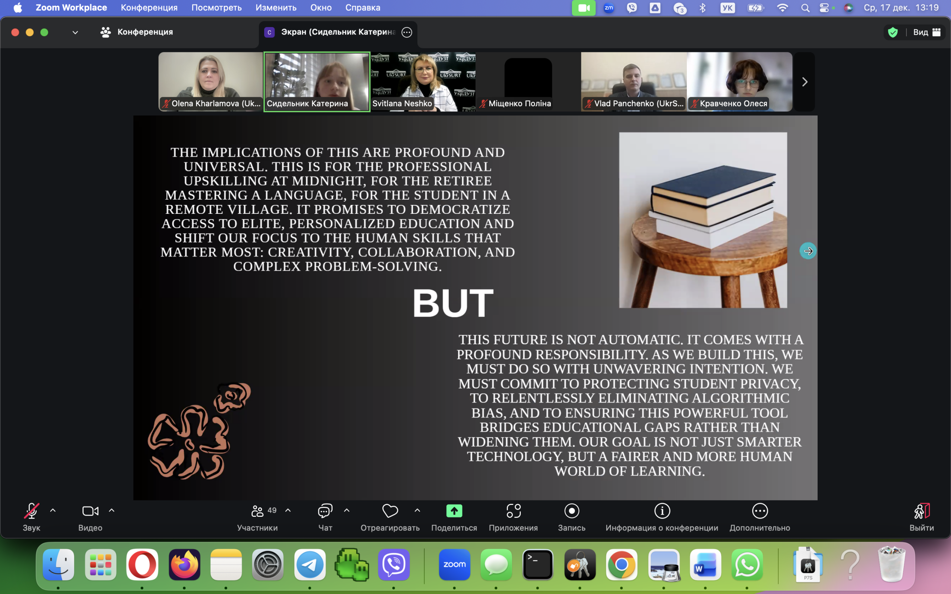Expand the reactions options chevron
This screenshot has width=951, height=594.
(x=417, y=510)
